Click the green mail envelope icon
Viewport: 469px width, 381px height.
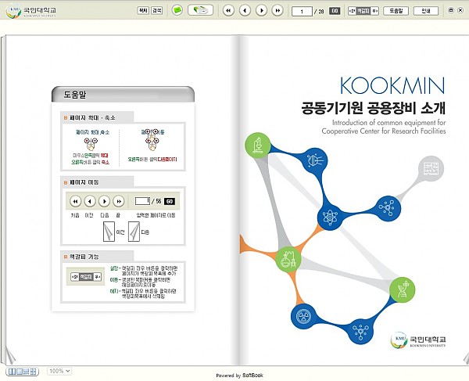click(177, 10)
